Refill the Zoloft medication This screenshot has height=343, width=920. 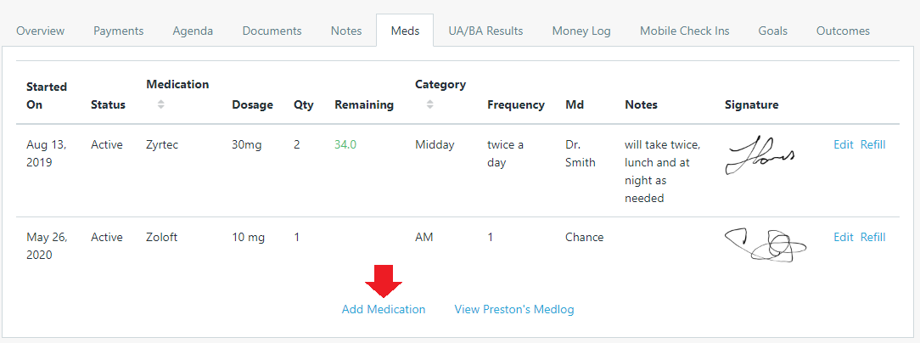click(872, 237)
